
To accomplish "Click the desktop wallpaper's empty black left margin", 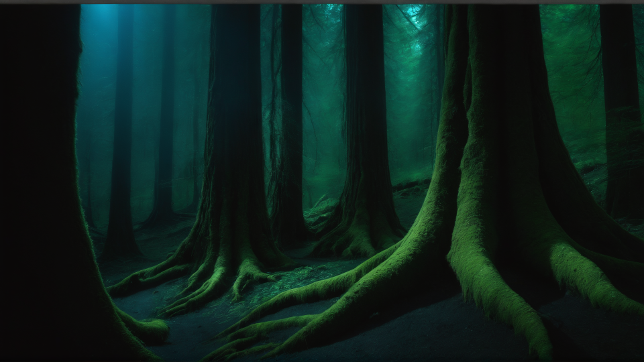I will 13,181.
